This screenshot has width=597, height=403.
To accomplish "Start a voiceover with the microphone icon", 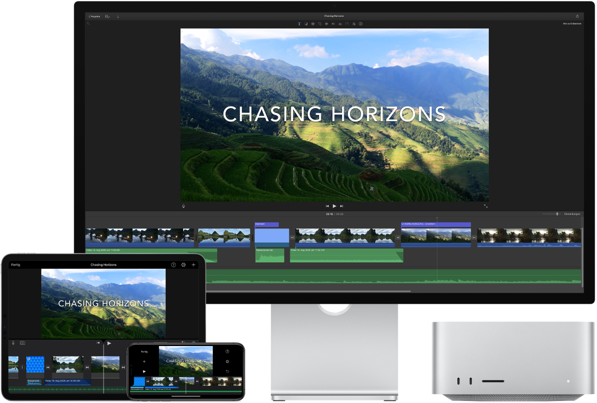I will pos(184,205).
